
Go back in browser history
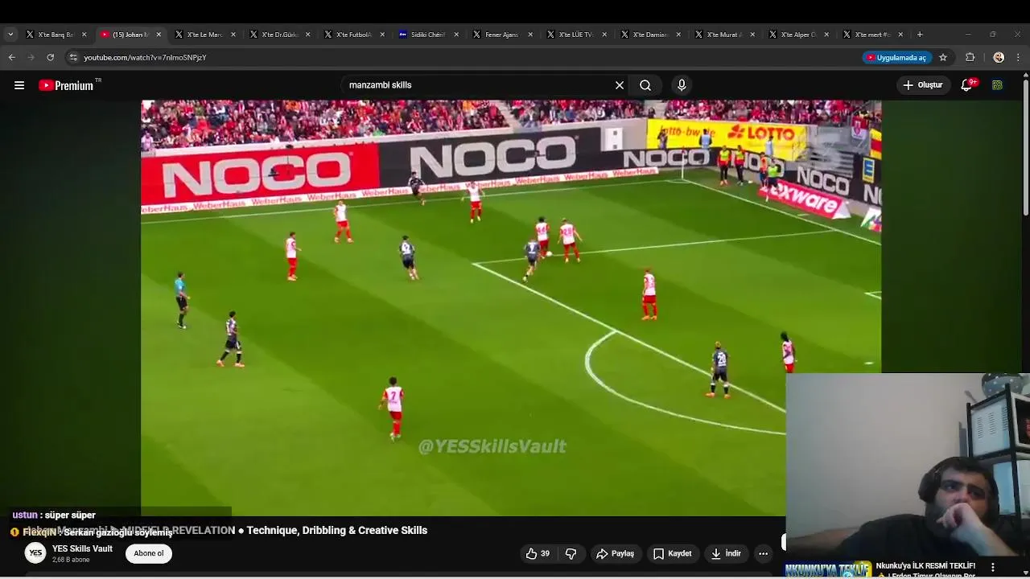tap(11, 57)
